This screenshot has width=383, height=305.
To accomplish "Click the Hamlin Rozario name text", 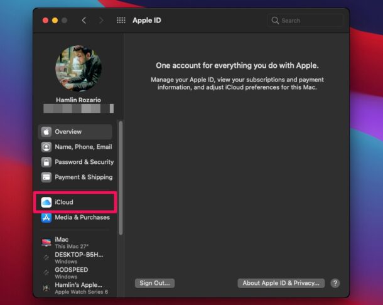I will (x=78, y=100).
